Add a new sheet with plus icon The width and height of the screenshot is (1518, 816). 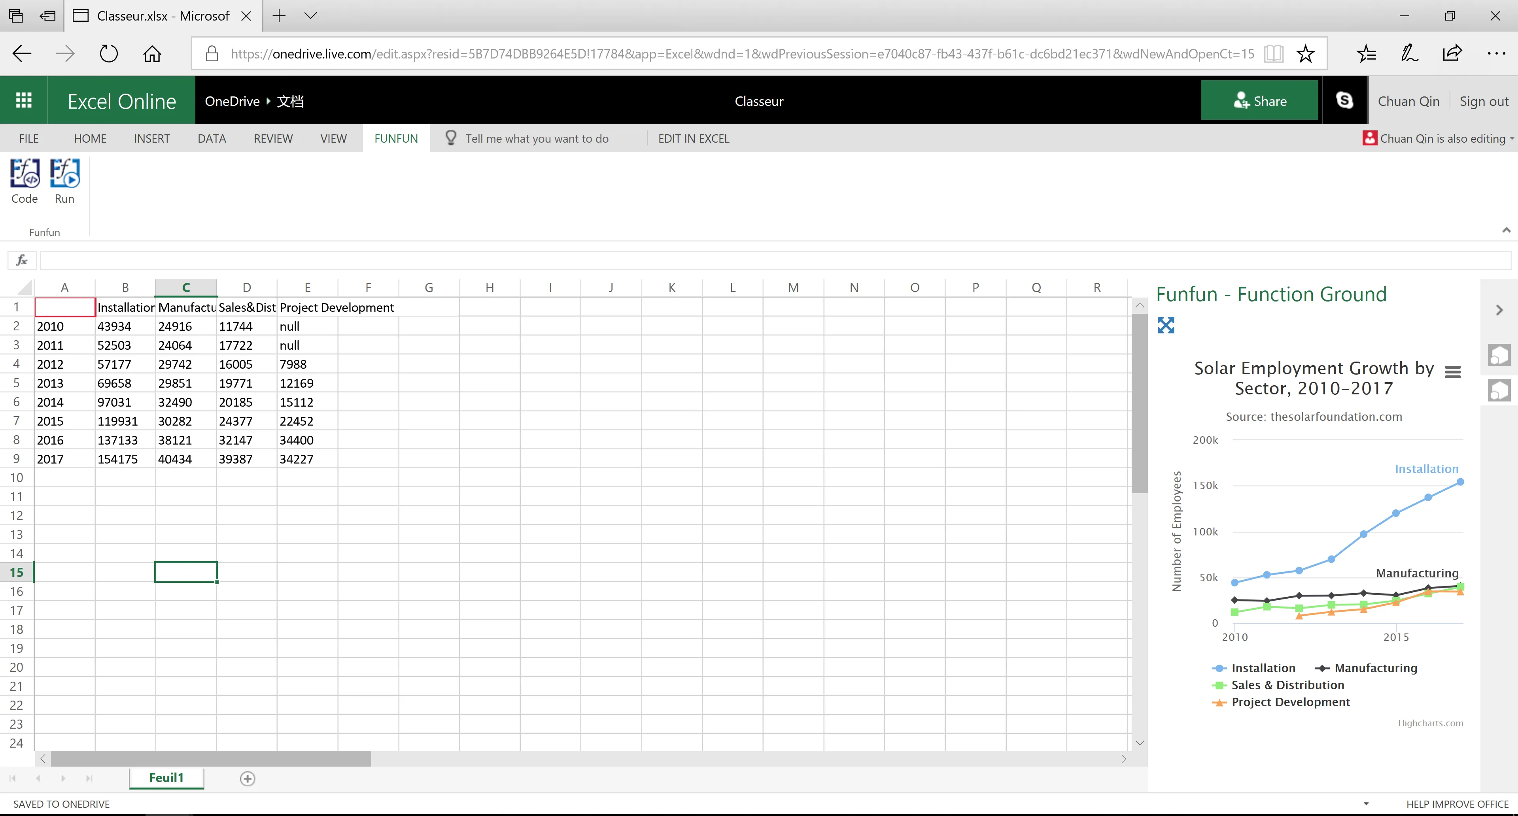[x=248, y=778]
